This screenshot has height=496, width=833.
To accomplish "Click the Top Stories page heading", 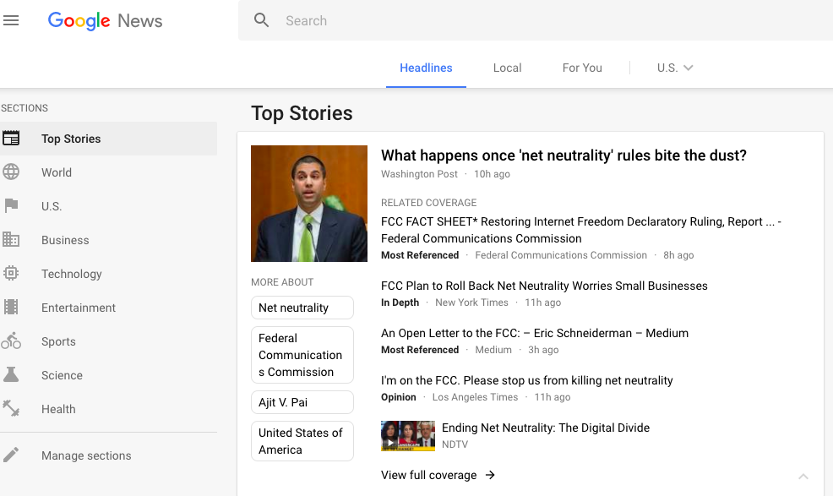I will (x=302, y=113).
